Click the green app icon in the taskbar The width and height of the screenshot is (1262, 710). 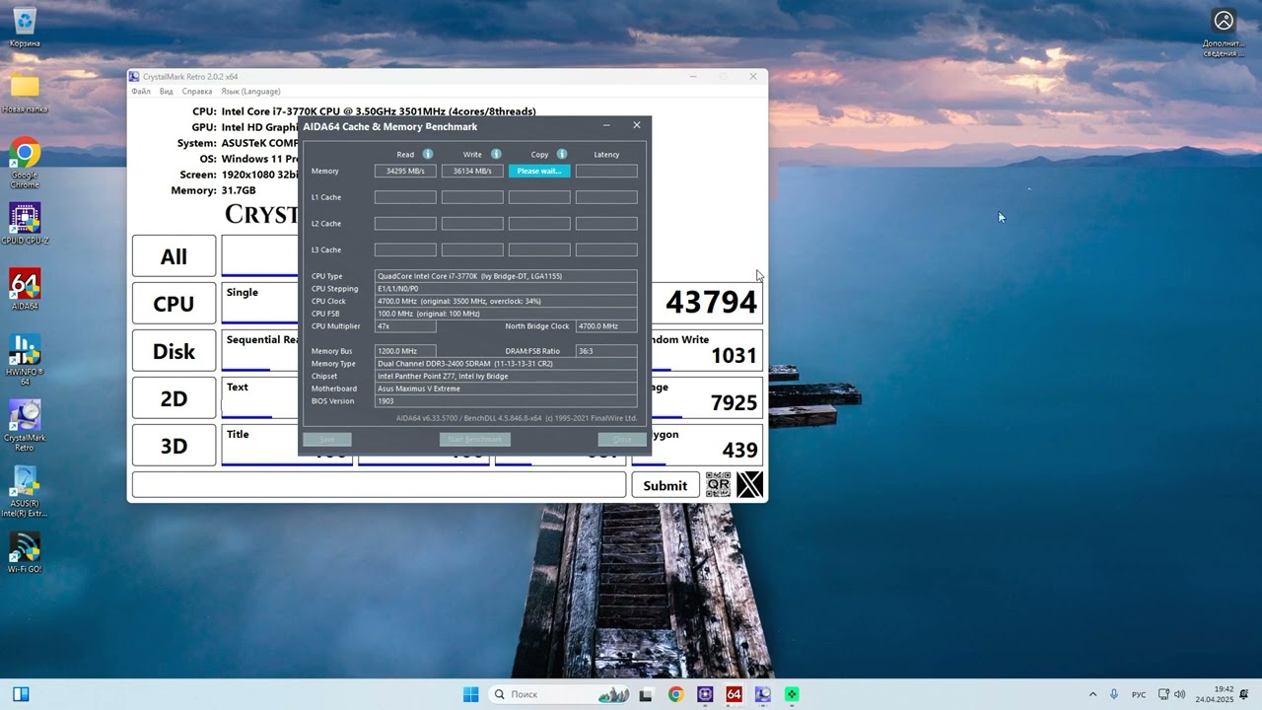(791, 694)
